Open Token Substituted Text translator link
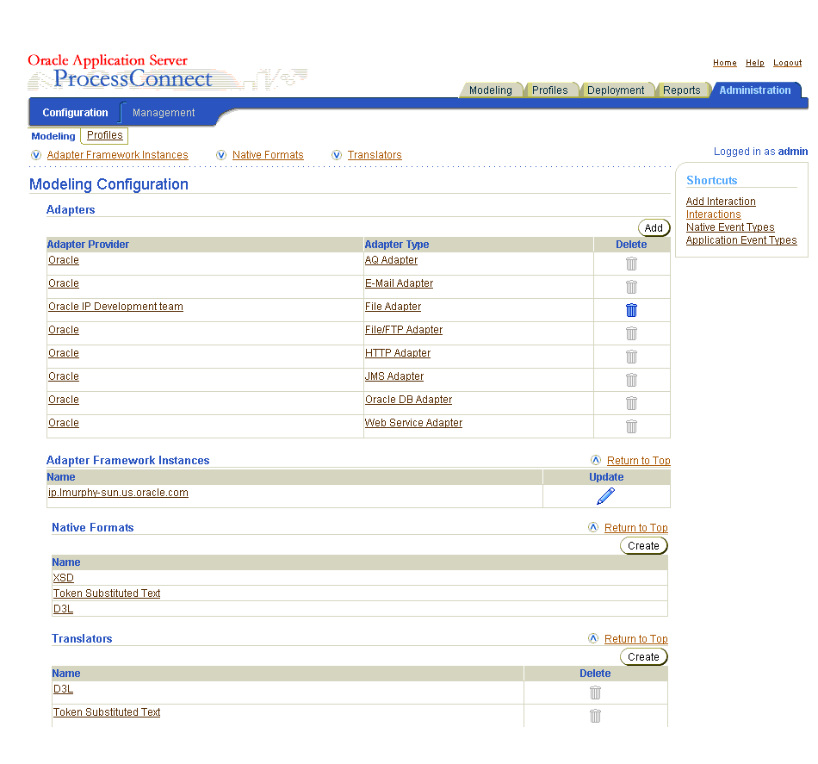 tap(107, 711)
